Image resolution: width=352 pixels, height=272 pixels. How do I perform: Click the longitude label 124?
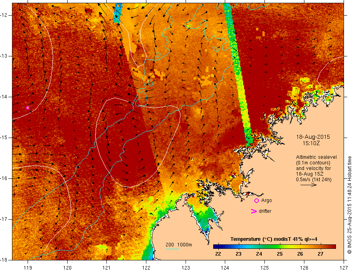pos(225,268)
